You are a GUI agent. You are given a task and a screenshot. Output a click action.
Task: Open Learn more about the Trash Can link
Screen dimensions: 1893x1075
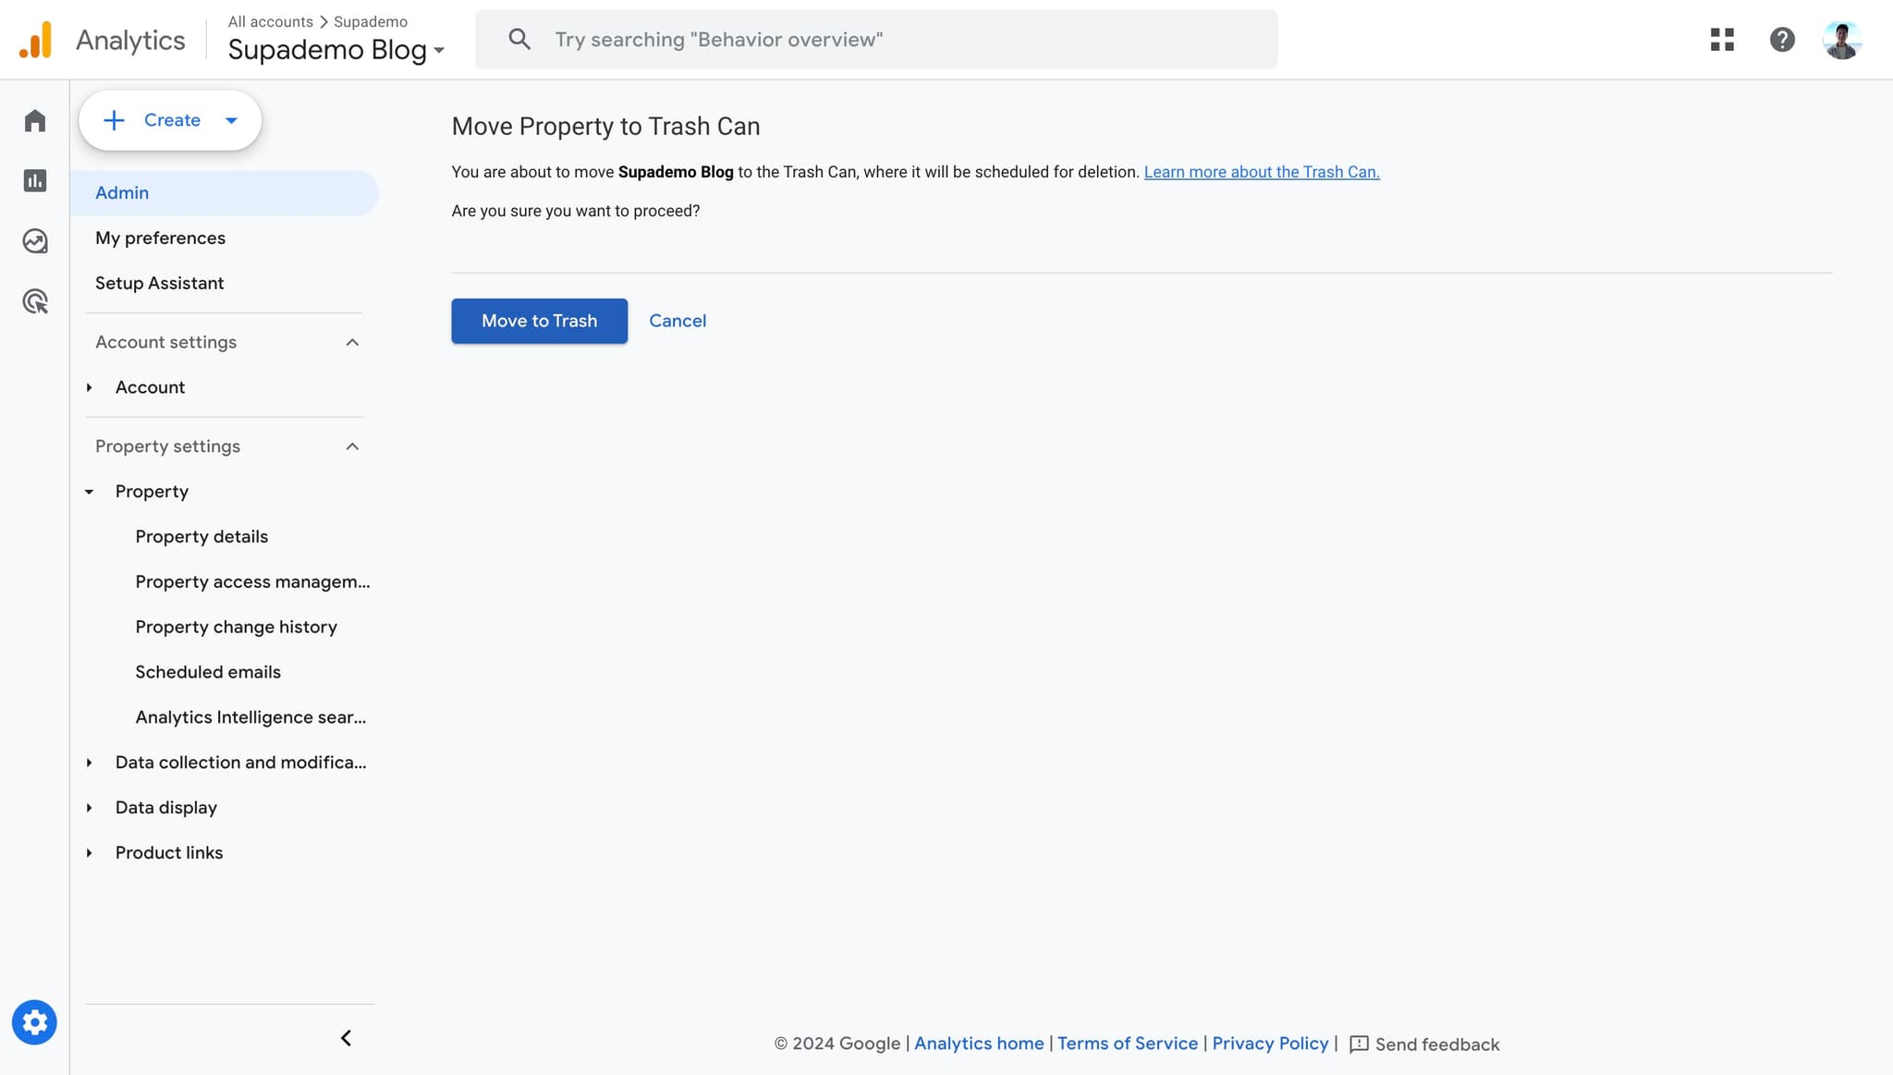[1261, 172]
